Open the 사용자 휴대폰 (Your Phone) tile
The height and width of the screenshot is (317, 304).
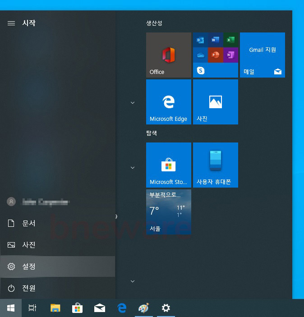coord(216,165)
